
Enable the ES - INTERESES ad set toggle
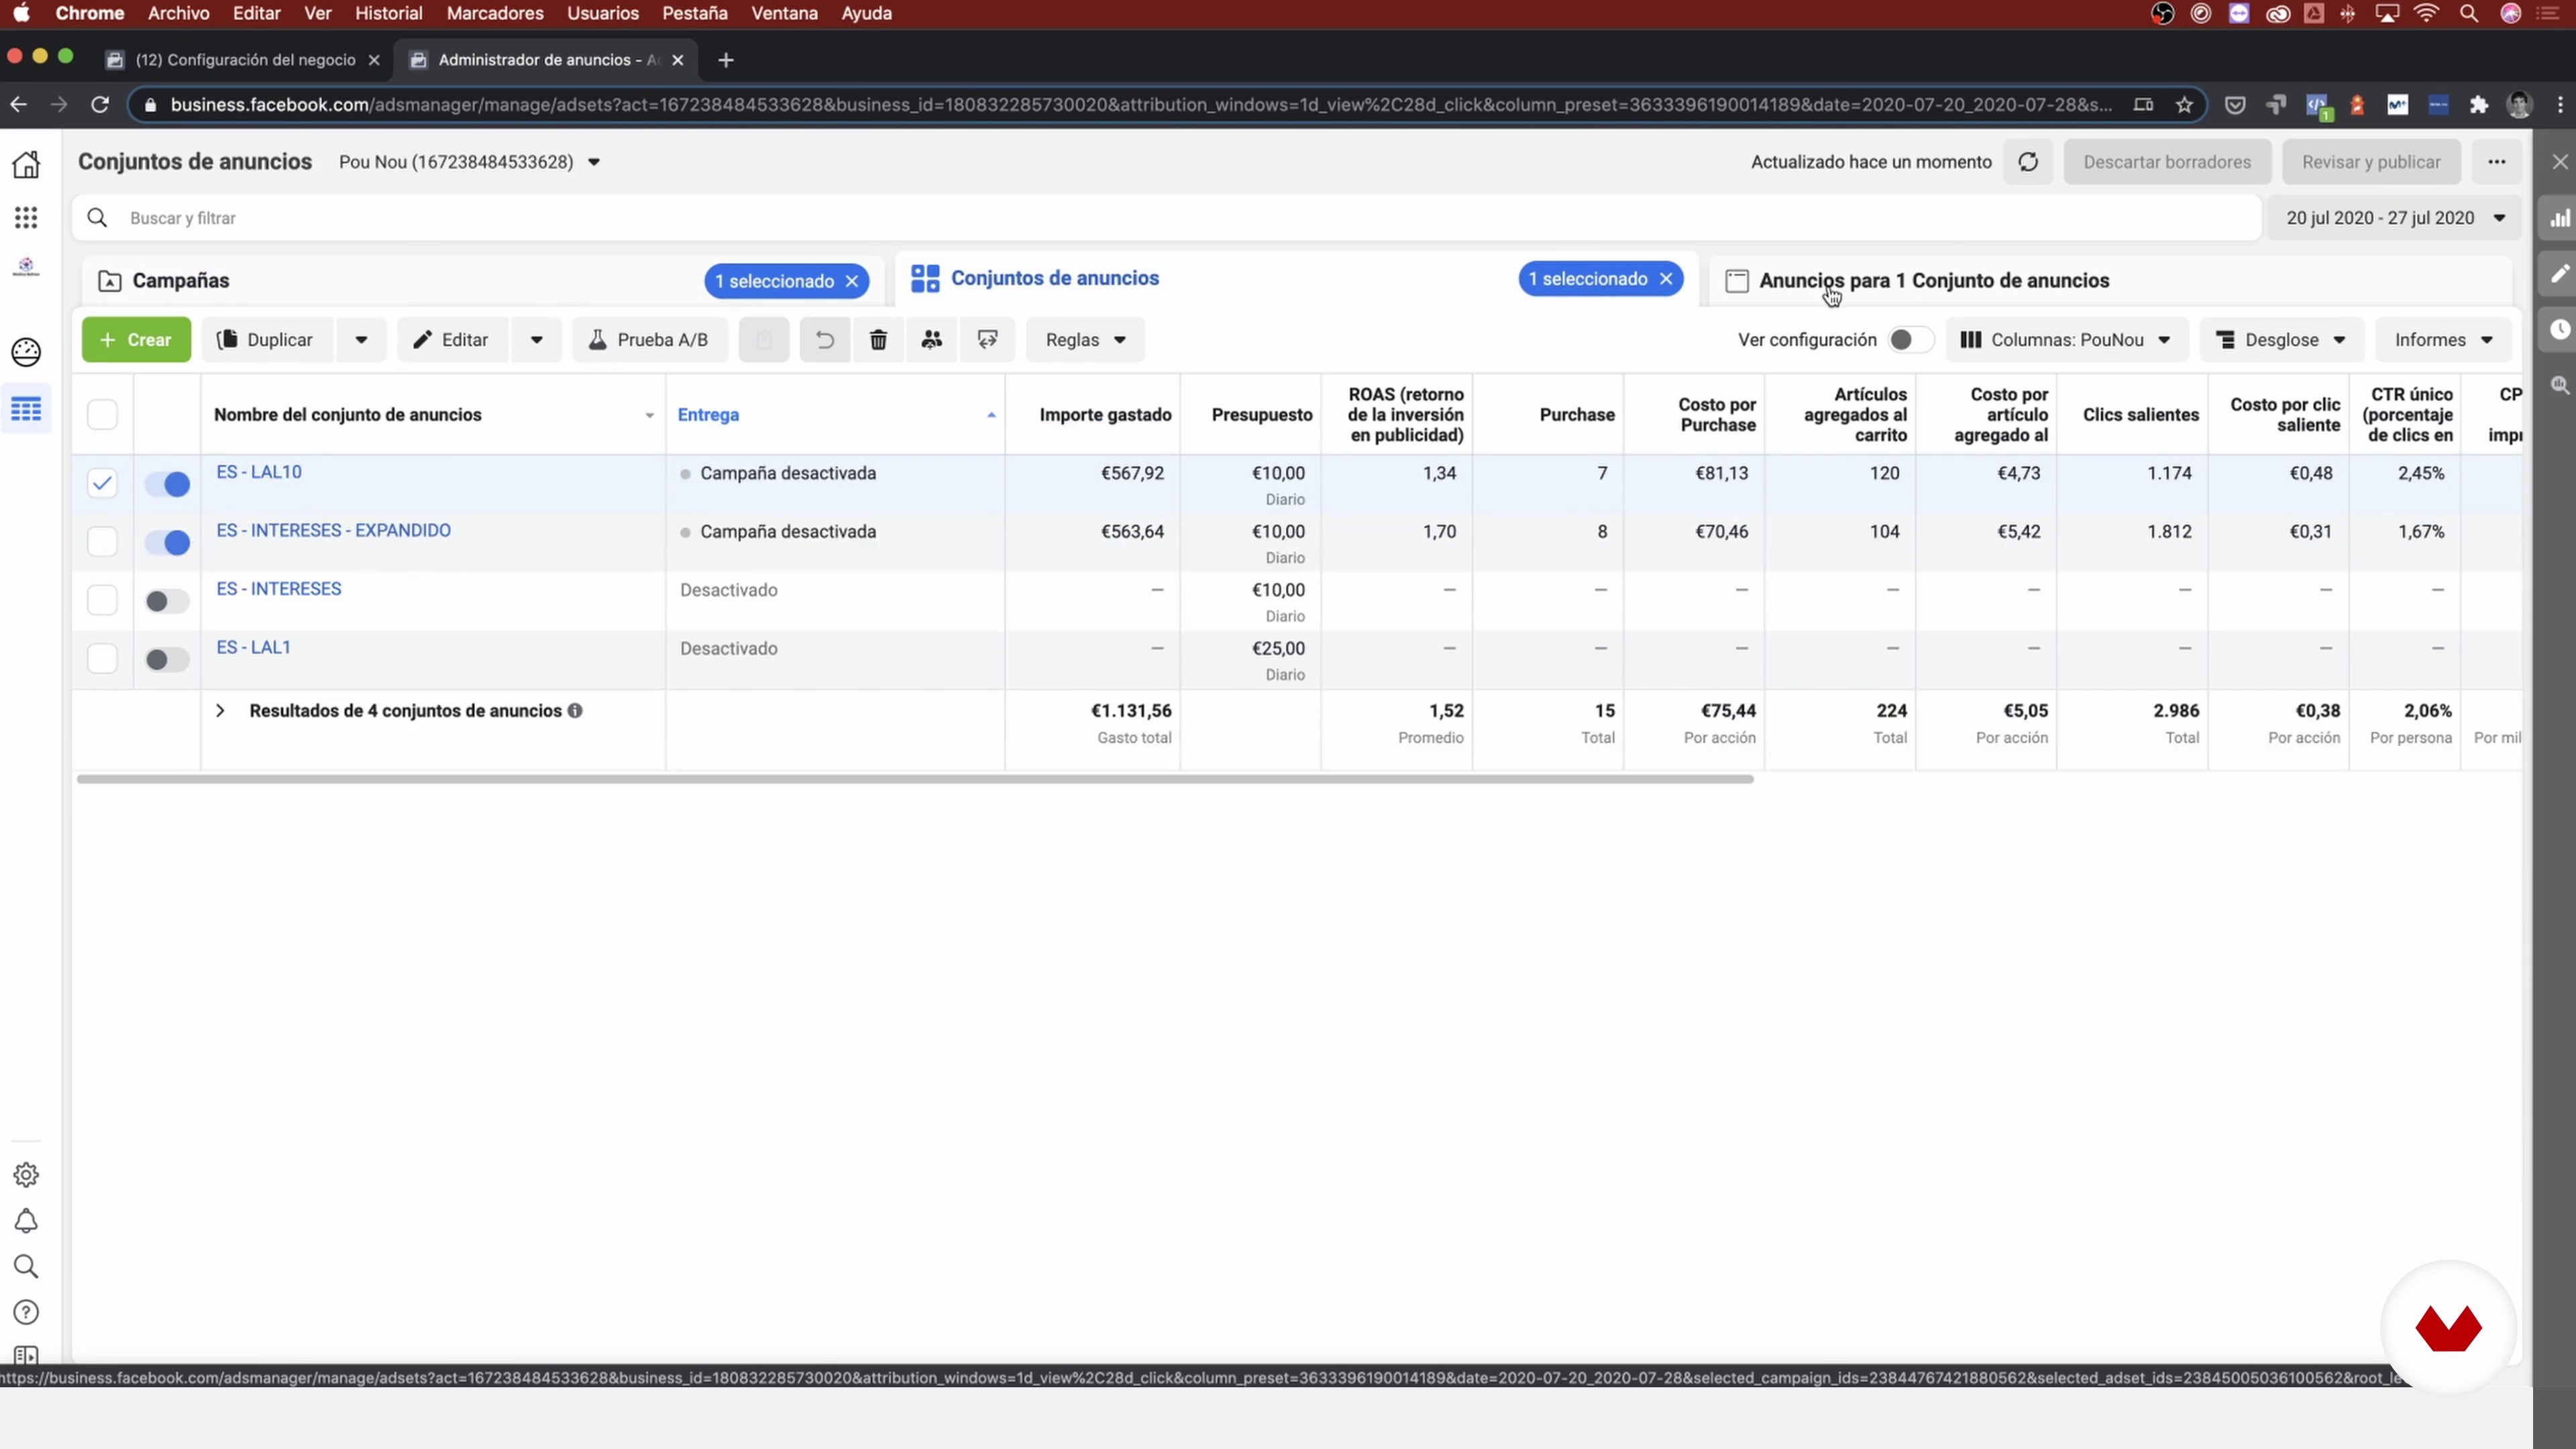pos(167,602)
